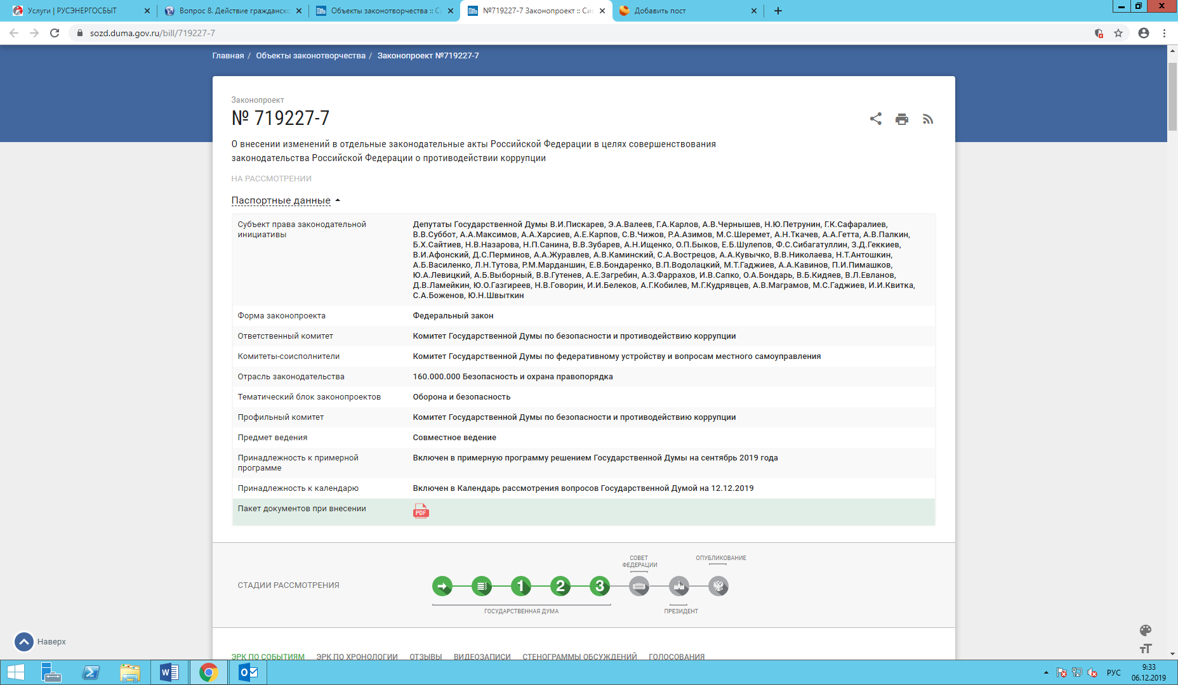Close the Услуги РУСЭНЕРГОСБЫТ browser tab
This screenshot has height=685, width=1178.
tap(147, 11)
